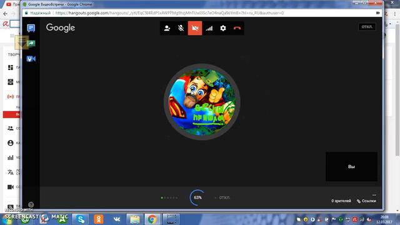Open Odnoklassniki from the taskbar
The image size is (400, 225).
coord(99,219)
